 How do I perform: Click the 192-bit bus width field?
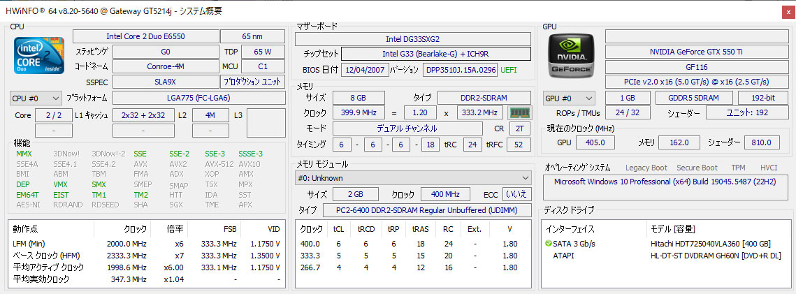pyautogui.click(x=763, y=98)
